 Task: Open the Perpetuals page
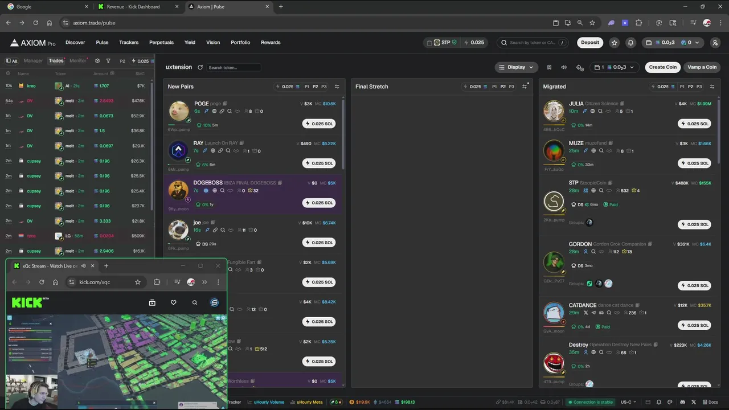[161, 42]
